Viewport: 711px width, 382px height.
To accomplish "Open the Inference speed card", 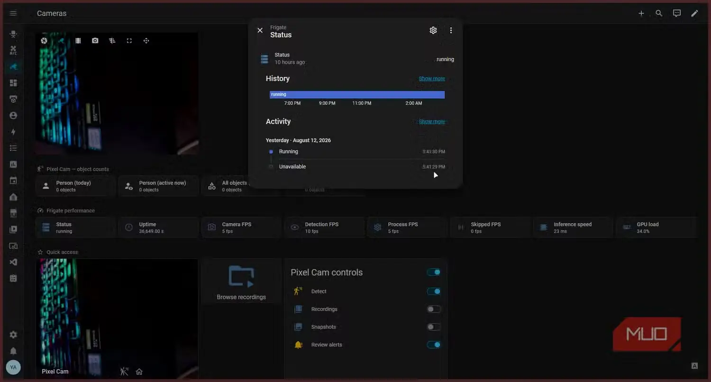I will click(x=573, y=227).
